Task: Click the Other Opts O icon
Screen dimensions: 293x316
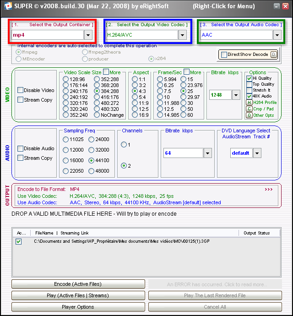Action: point(249,115)
